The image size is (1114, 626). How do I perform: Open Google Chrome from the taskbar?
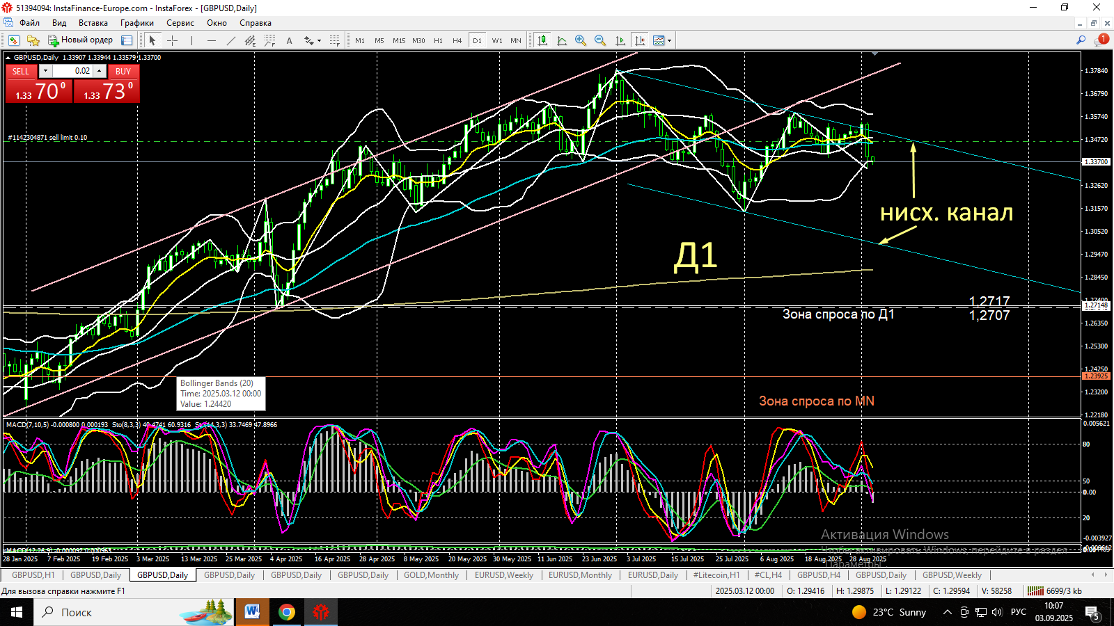pyautogui.click(x=287, y=612)
